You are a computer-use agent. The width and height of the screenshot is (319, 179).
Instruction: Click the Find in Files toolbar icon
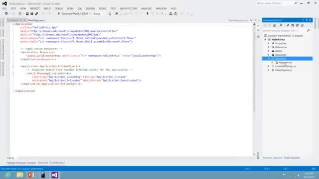tap(116, 13)
